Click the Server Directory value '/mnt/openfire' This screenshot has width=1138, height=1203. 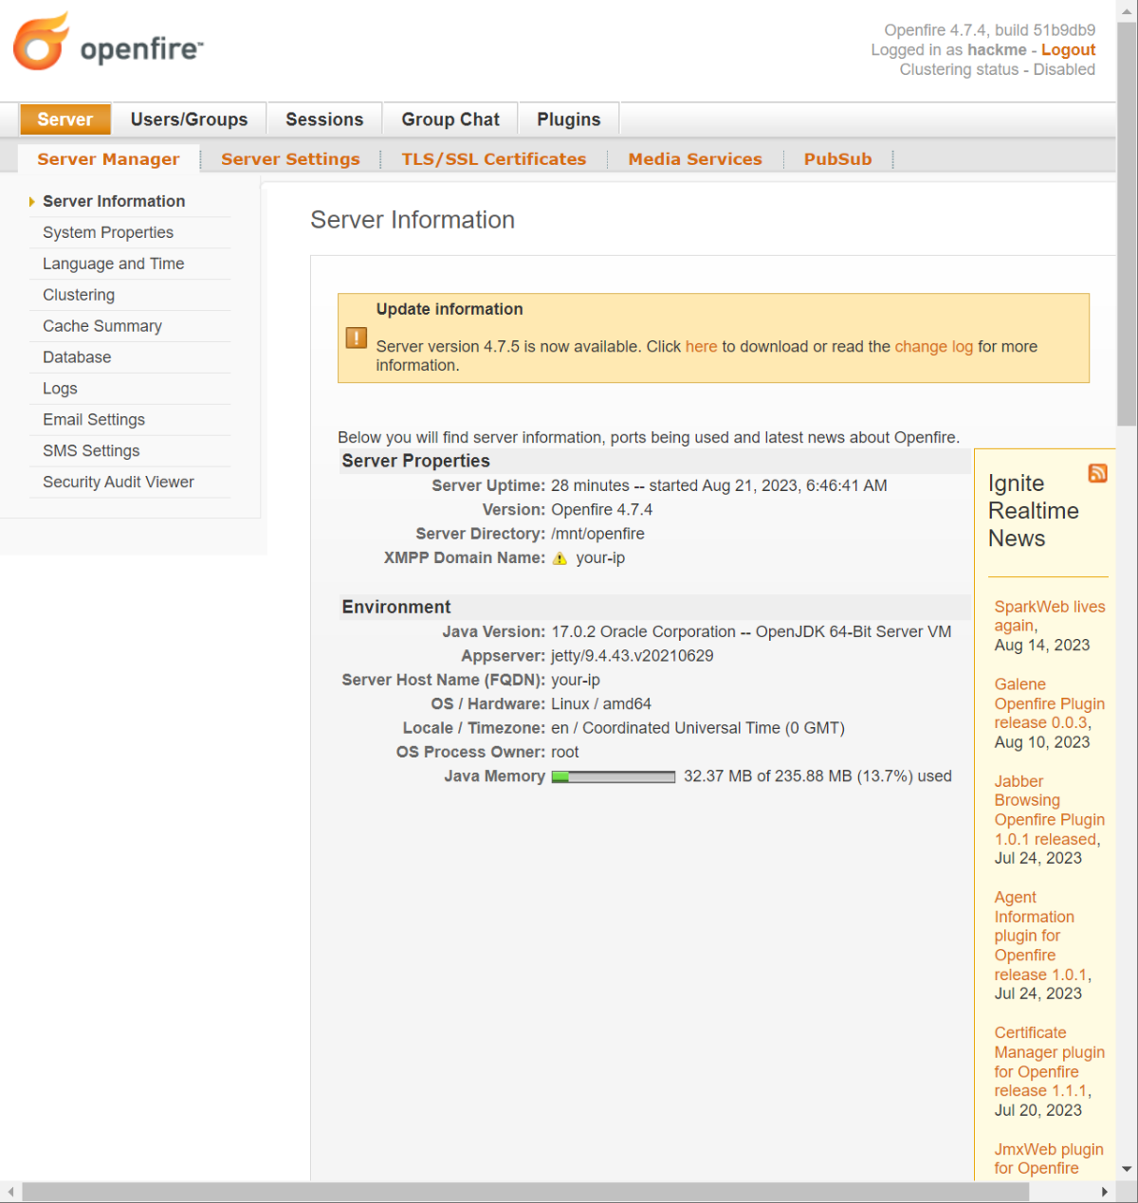point(597,535)
